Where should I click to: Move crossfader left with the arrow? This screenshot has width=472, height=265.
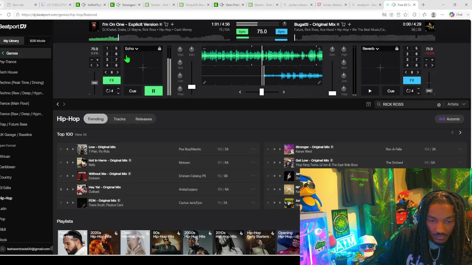coord(240,92)
